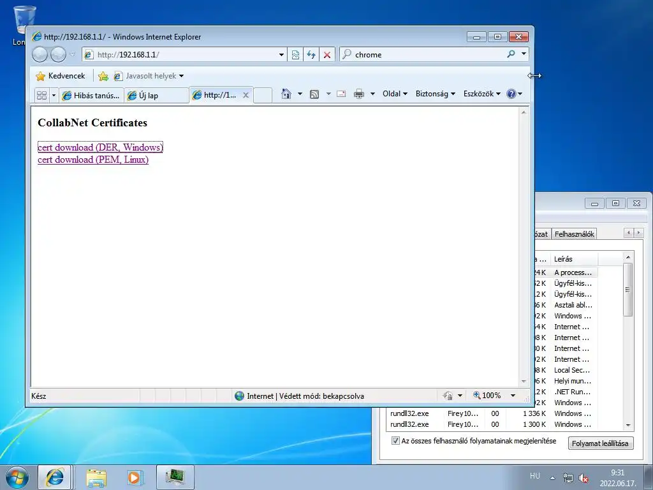Viewport: 653px width, 490px height.
Task: Toggle Compatibility View icon in address bar
Action: (x=295, y=55)
